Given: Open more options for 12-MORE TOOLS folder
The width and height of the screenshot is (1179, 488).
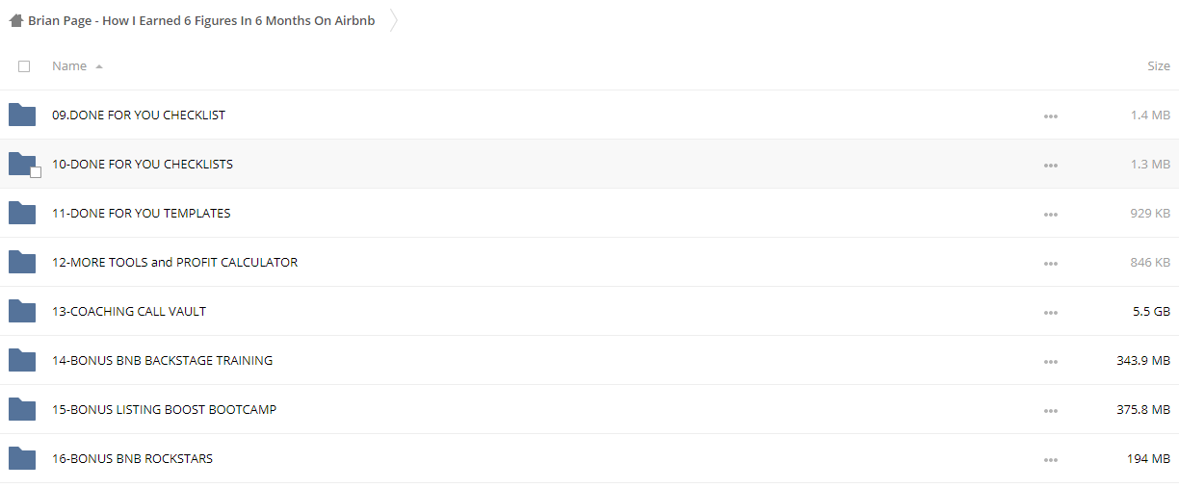Looking at the screenshot, I should tap(1051, 263).
